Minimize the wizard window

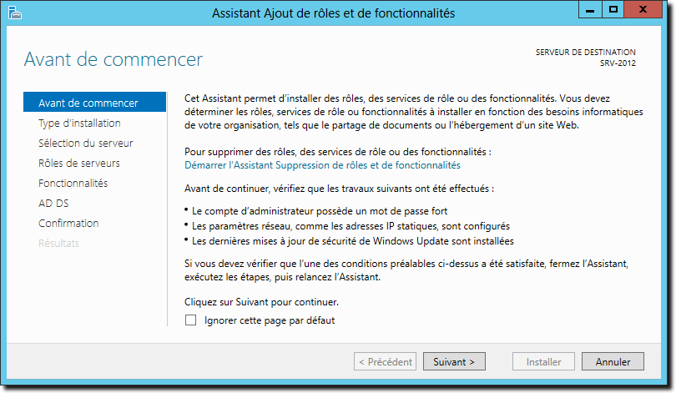pyautogui.click(x=590, y=10)
